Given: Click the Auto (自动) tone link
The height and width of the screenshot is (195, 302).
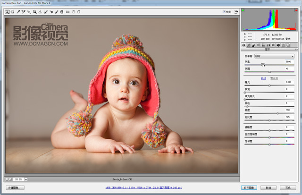Looking at the screenshot, I should tap(263, 78).
